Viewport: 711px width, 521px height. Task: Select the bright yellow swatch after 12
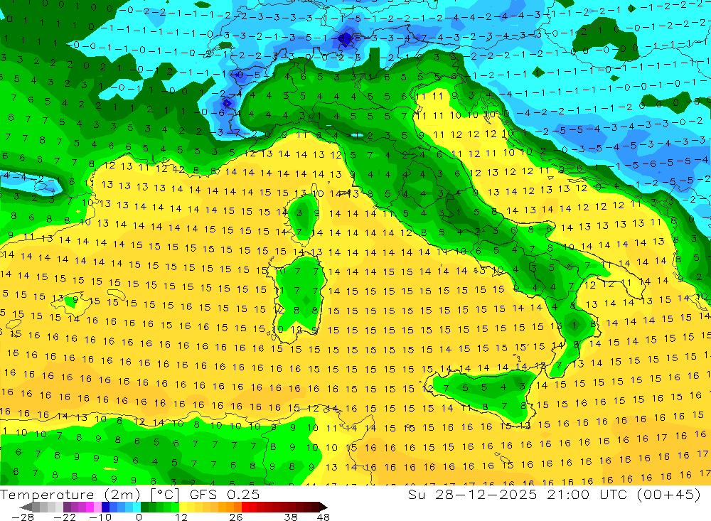coord(183,507)
